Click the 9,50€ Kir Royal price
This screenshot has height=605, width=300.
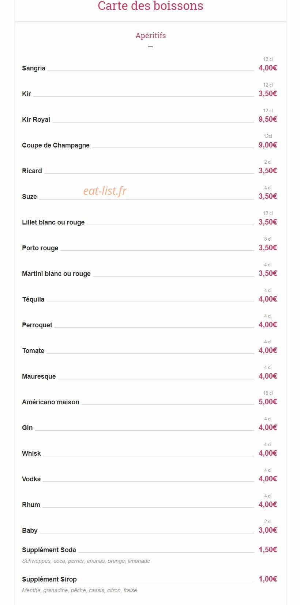[x=268, y=119]
